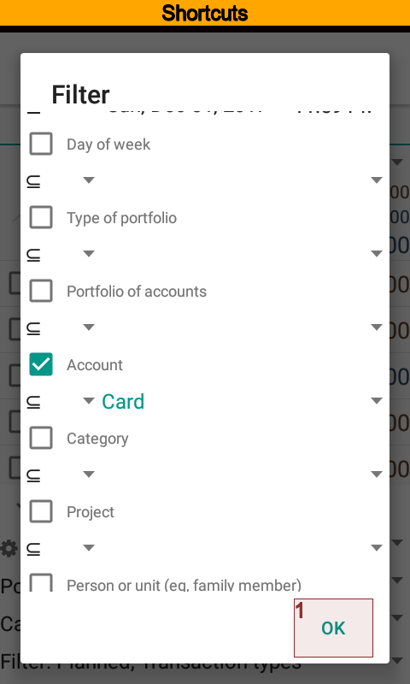Viewport: 410px width, 684px height.
Task: Check the Portfolio of accounts checkbox
Action: click(x=41, y=291)
